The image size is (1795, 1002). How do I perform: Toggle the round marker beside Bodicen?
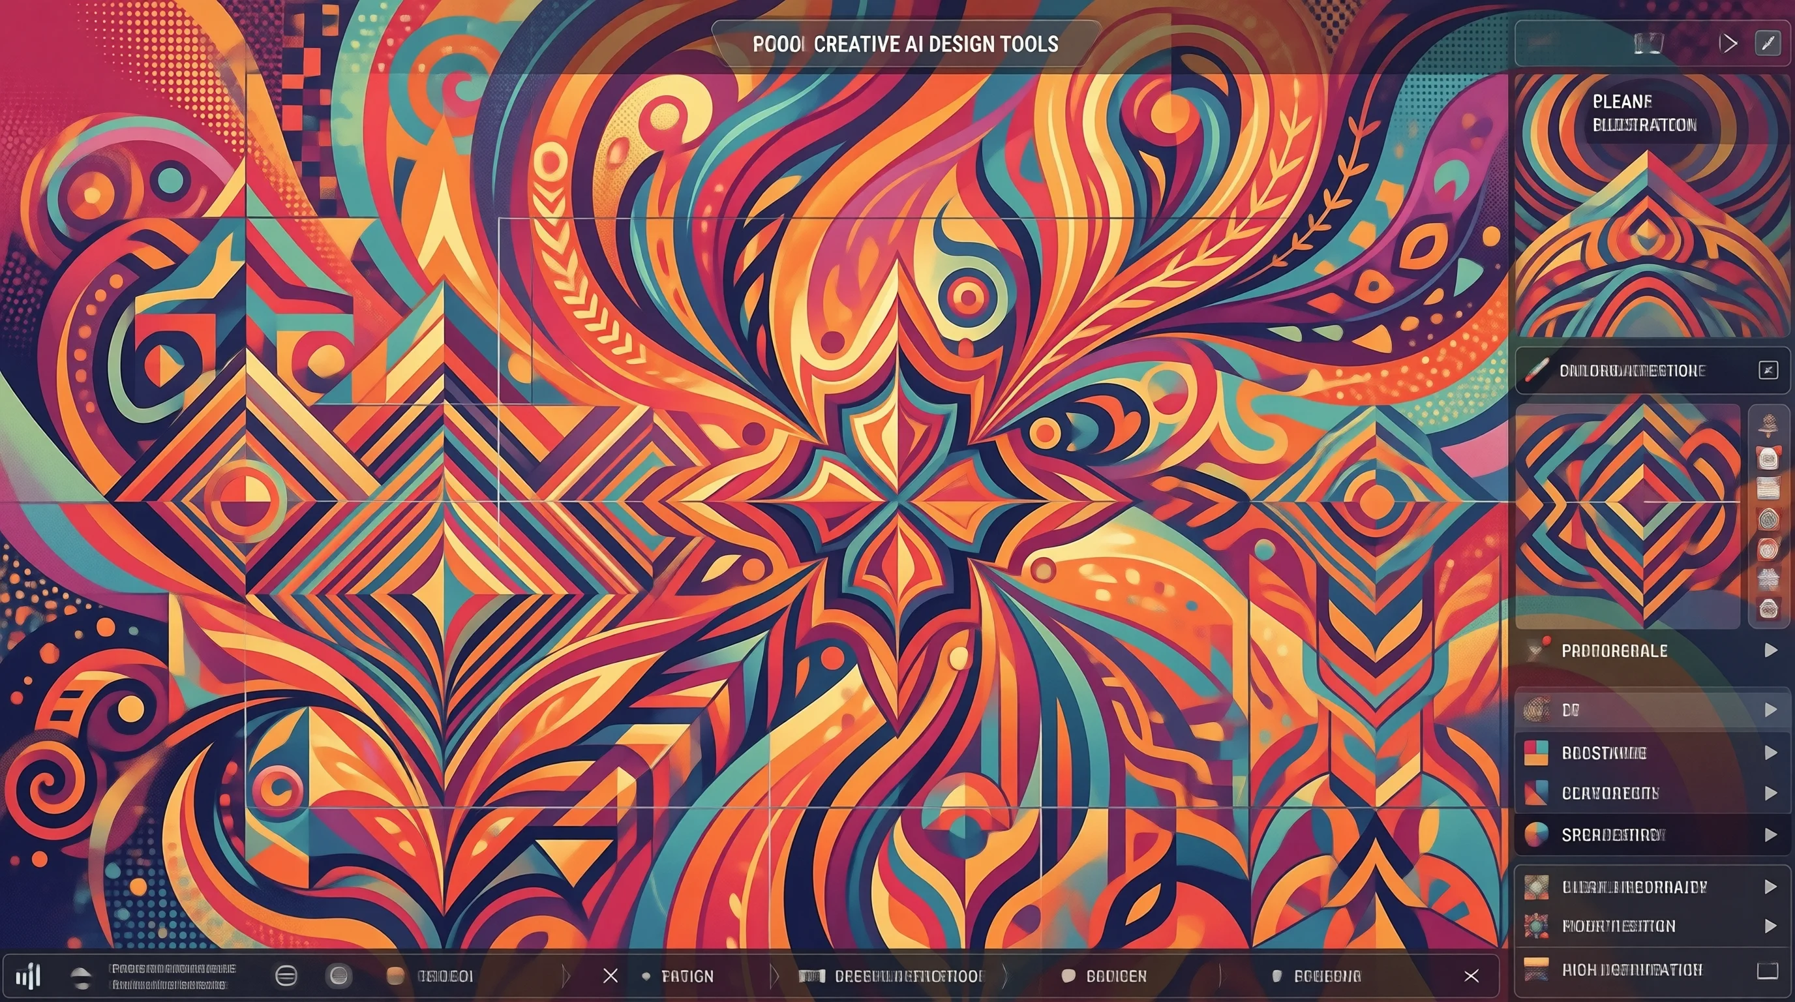click(1068, 975)
